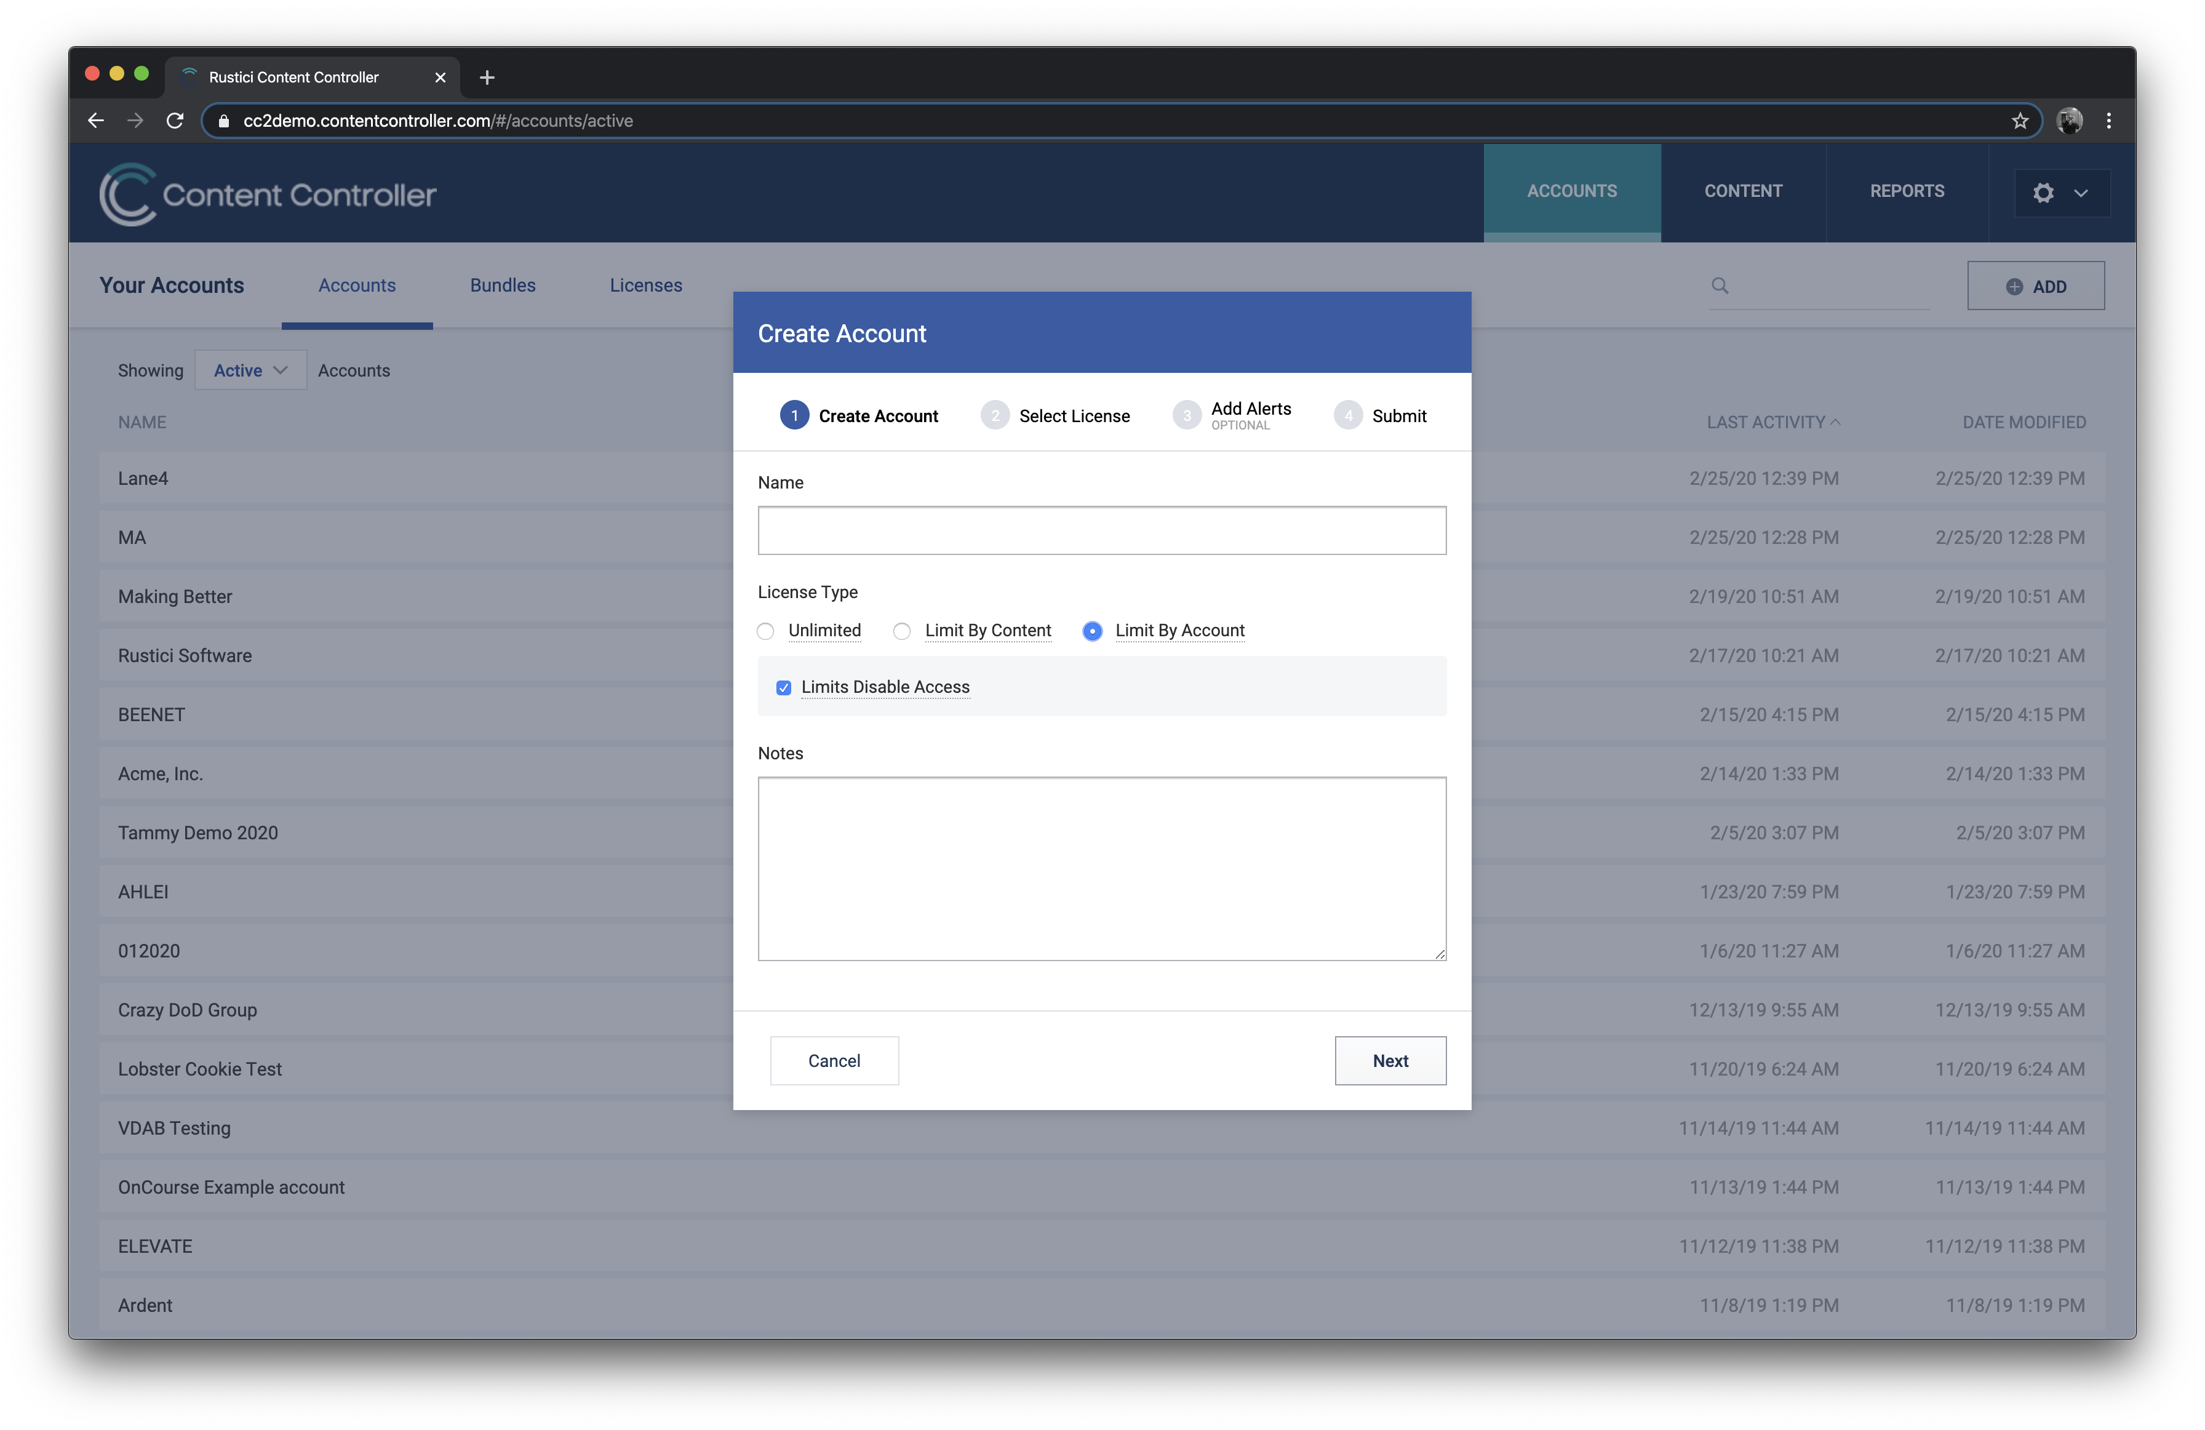Open a new browser tab
2205x1430 pixels.
click(487, 77)
